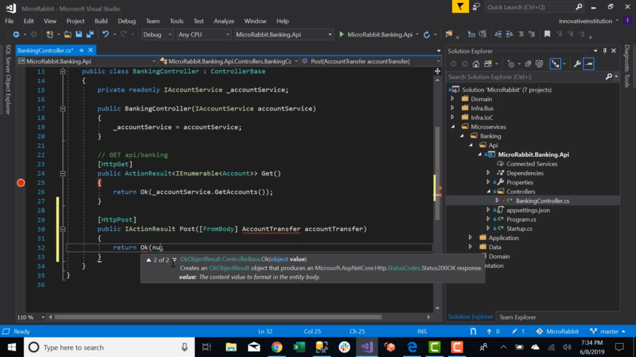Open the Build menu
This screenshot has width=636, height=357.
pyautogui.click(x=101, y=21)
